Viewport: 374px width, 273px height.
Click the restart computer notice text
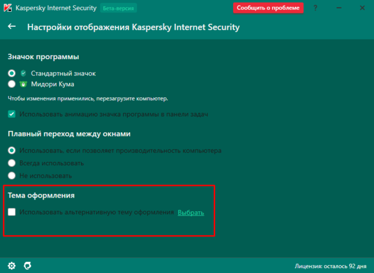pyautogui.click(x=88, y=98)
